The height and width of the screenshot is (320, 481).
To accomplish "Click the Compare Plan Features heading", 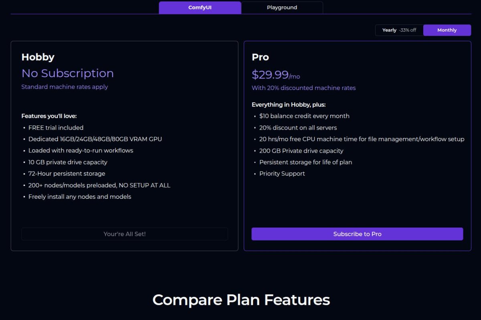I will pos(241,300).
